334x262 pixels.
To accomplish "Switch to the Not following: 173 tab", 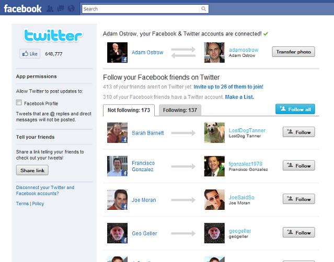I will click(x=129, y=110).
